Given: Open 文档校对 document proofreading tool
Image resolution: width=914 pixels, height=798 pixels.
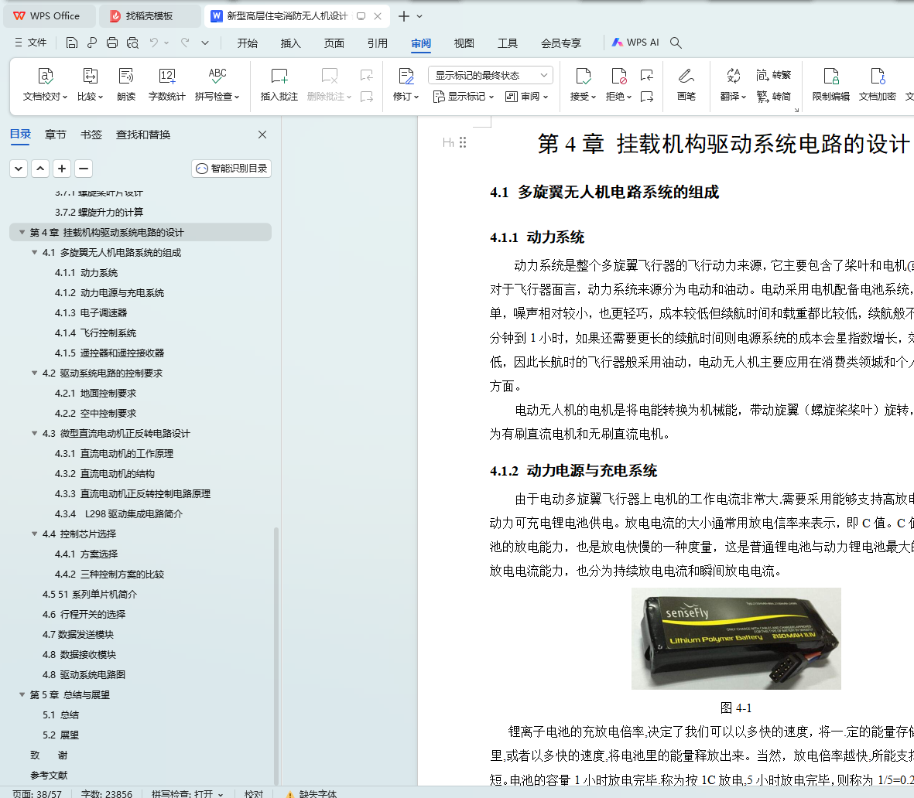Looking at the screenshot, I should tap(45, 84).
